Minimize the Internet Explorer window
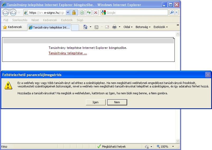This screenshot has height=150, width=212. click(x=164, y=5)
